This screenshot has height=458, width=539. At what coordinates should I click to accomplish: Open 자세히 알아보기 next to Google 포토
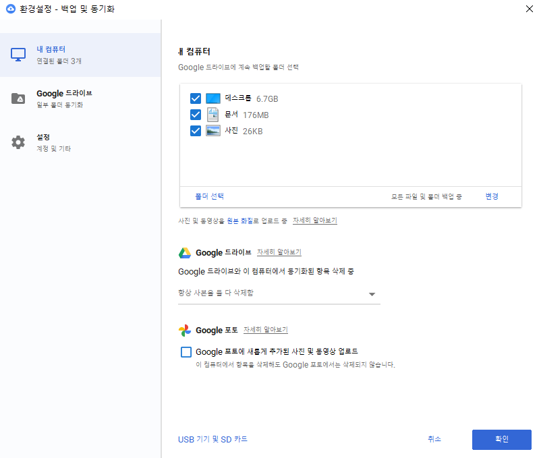[266, 330]
